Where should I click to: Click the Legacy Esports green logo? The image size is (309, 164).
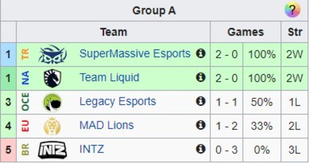(53, 102)
